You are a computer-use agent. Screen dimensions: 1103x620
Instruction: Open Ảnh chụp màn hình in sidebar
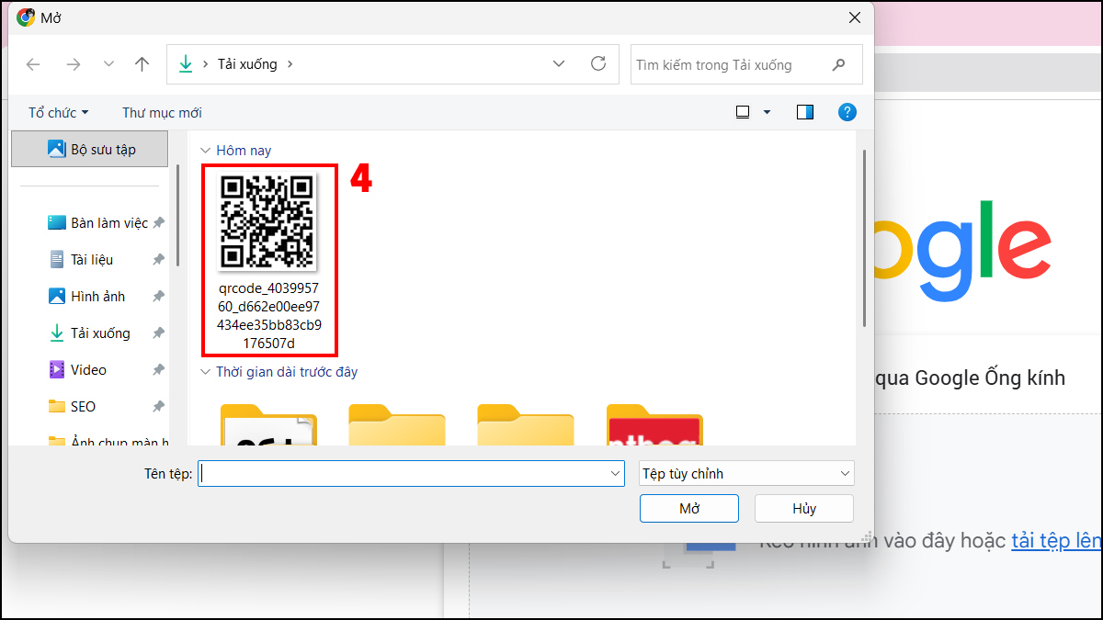(108, 441)
